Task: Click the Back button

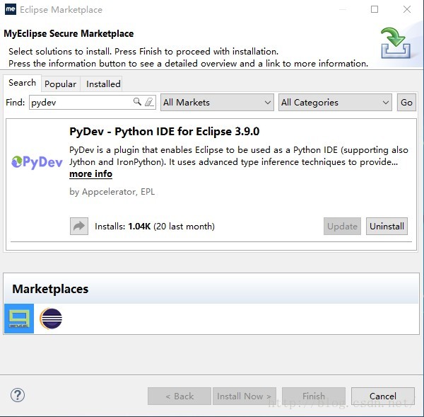Action: click(x=179, y=396)
